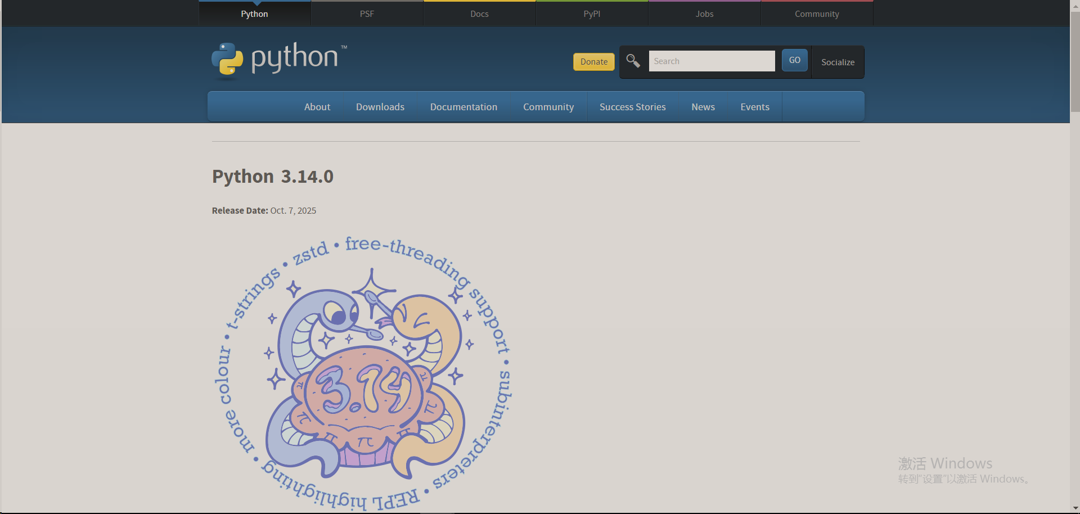Screen dimensions: 1080x514
Task: Click the scrollbar down arrow
Action: [1075, 509]
